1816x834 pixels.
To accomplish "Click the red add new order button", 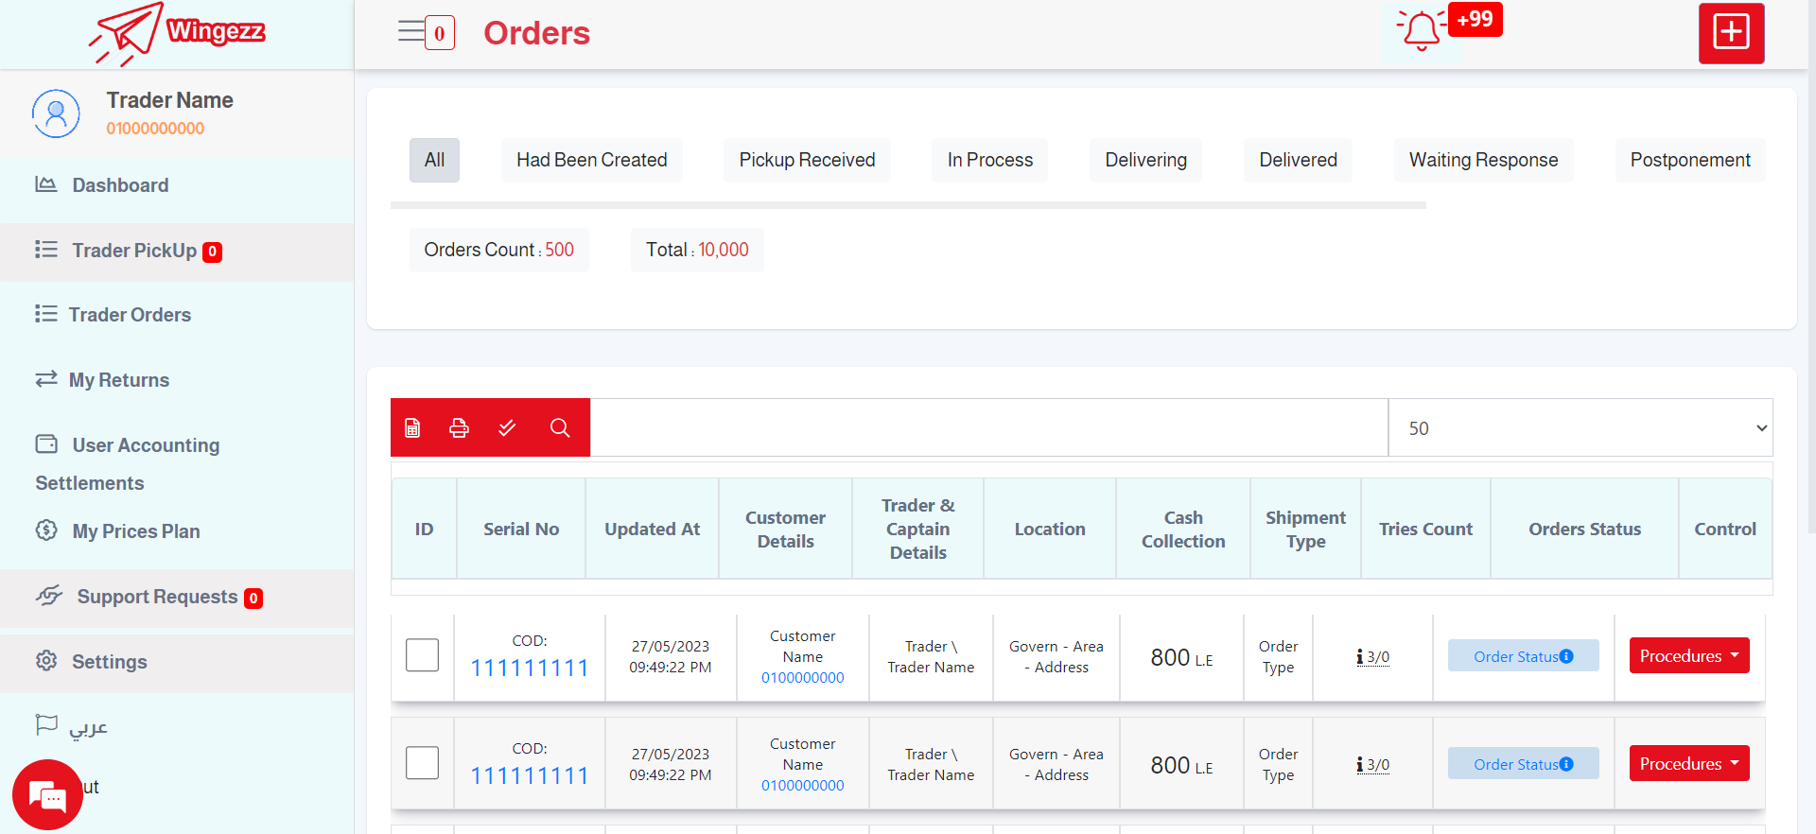I will coord(1731,33).
